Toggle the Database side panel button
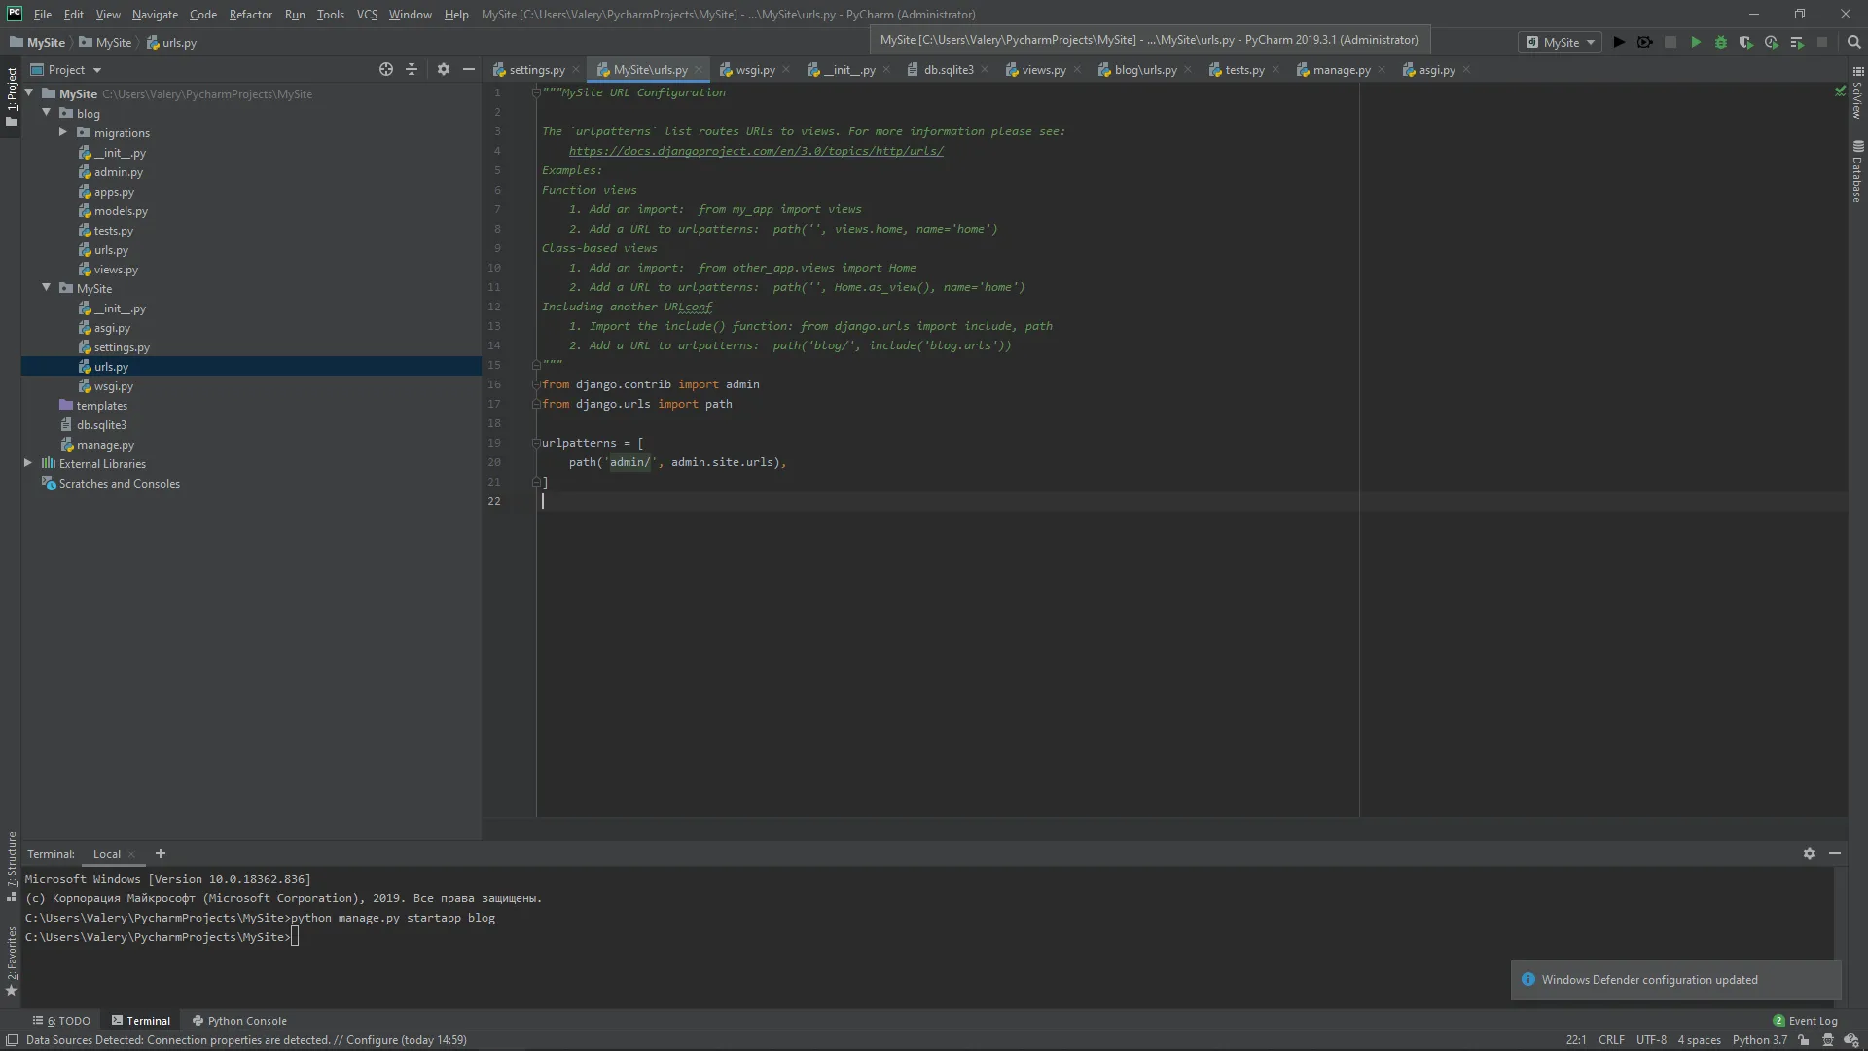The height and width of the screenshot is (1051, 1868). coord(1856,172)
